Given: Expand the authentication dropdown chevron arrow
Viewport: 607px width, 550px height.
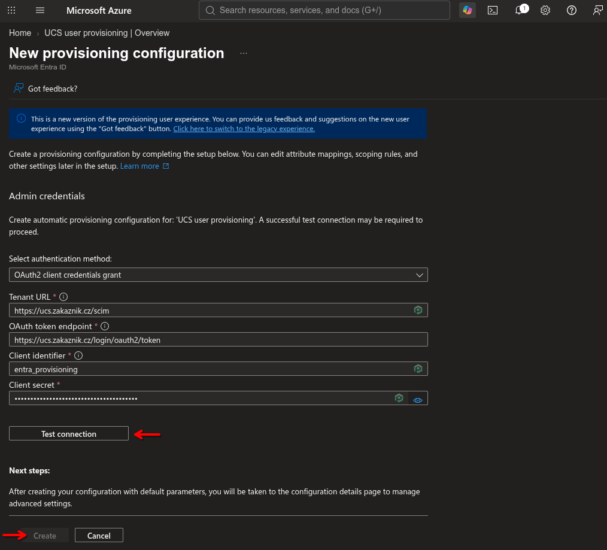Looking at the screenshot, I should click(419, 275).
